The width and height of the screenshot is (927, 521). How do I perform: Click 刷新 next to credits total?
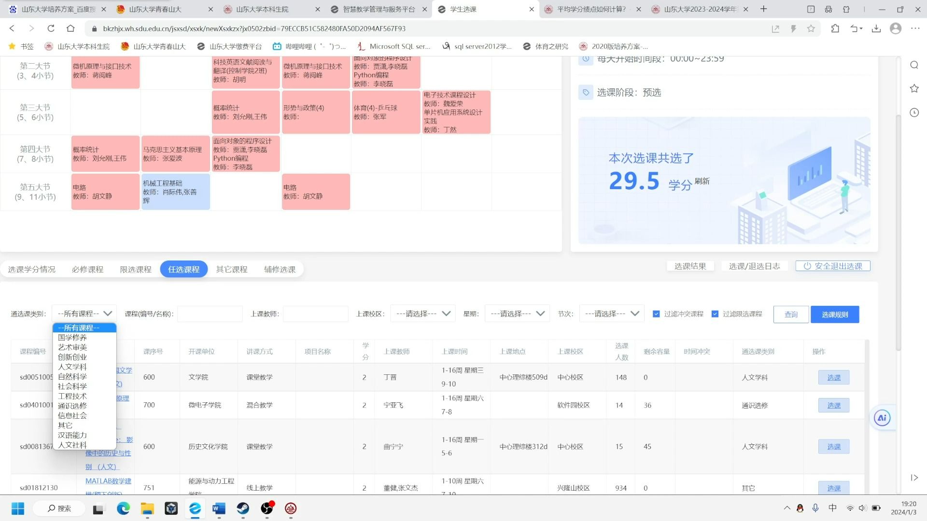(702, 181)
